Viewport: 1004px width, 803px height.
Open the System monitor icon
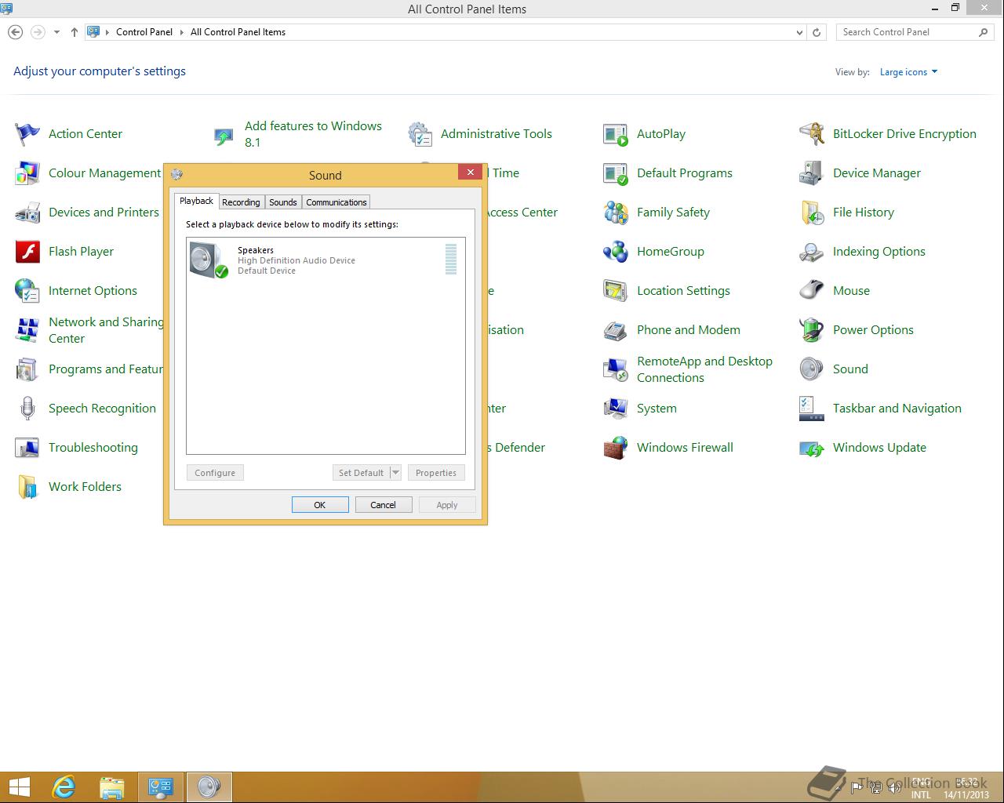(x=616, y=409)
